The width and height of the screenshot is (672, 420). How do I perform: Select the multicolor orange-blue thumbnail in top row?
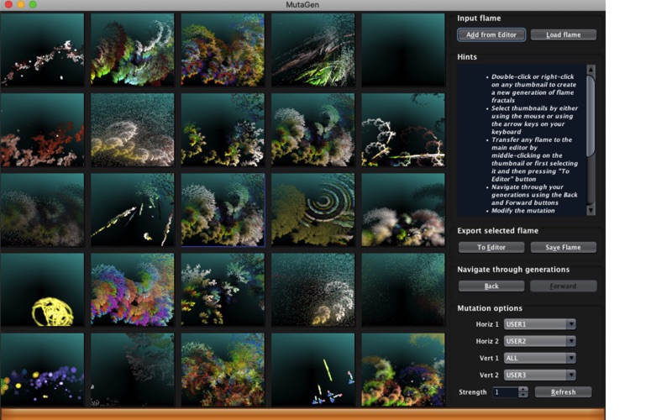point(223,50)
